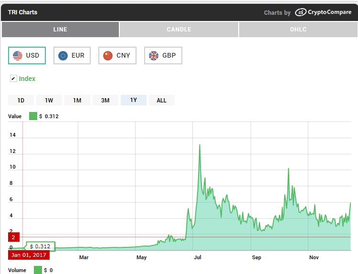Click the 8 y-axis label
Viewport: 358px width, 274px height.
pos(11,183)
